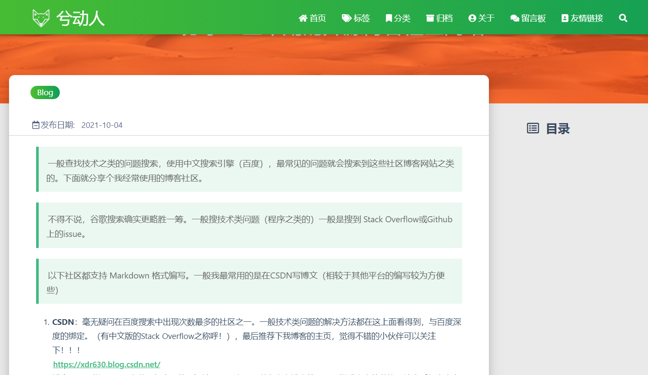Screen dimensions: 648x375
Task: Open the 标签 menu item
Action: 362,18
